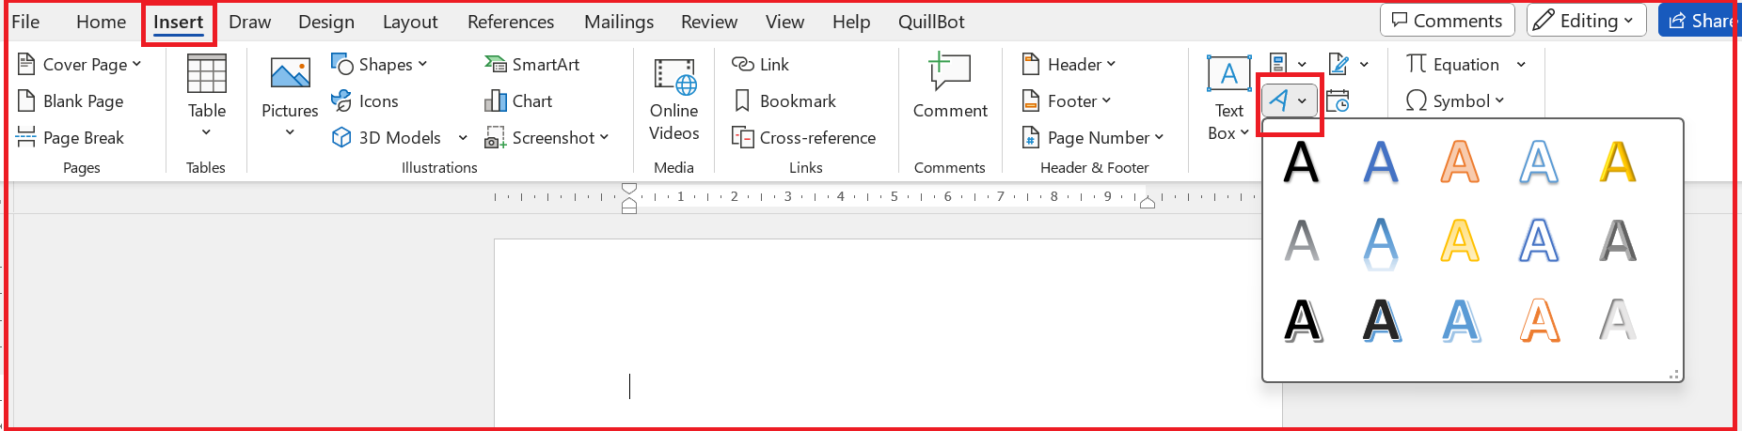This screenshot has width=1742, height=431.
Task: Open the File tab
Action: [x=25, y=22]
